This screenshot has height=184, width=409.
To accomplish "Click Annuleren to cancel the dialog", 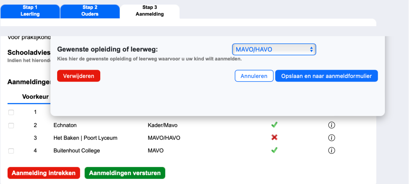I will pos(254,76).
